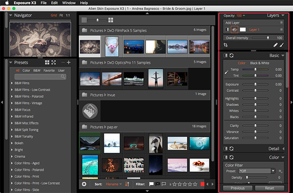Viewport: 293px width, 193px height.
Task: Pick white balance with eyedropper
Action: (x=226, y=72)
